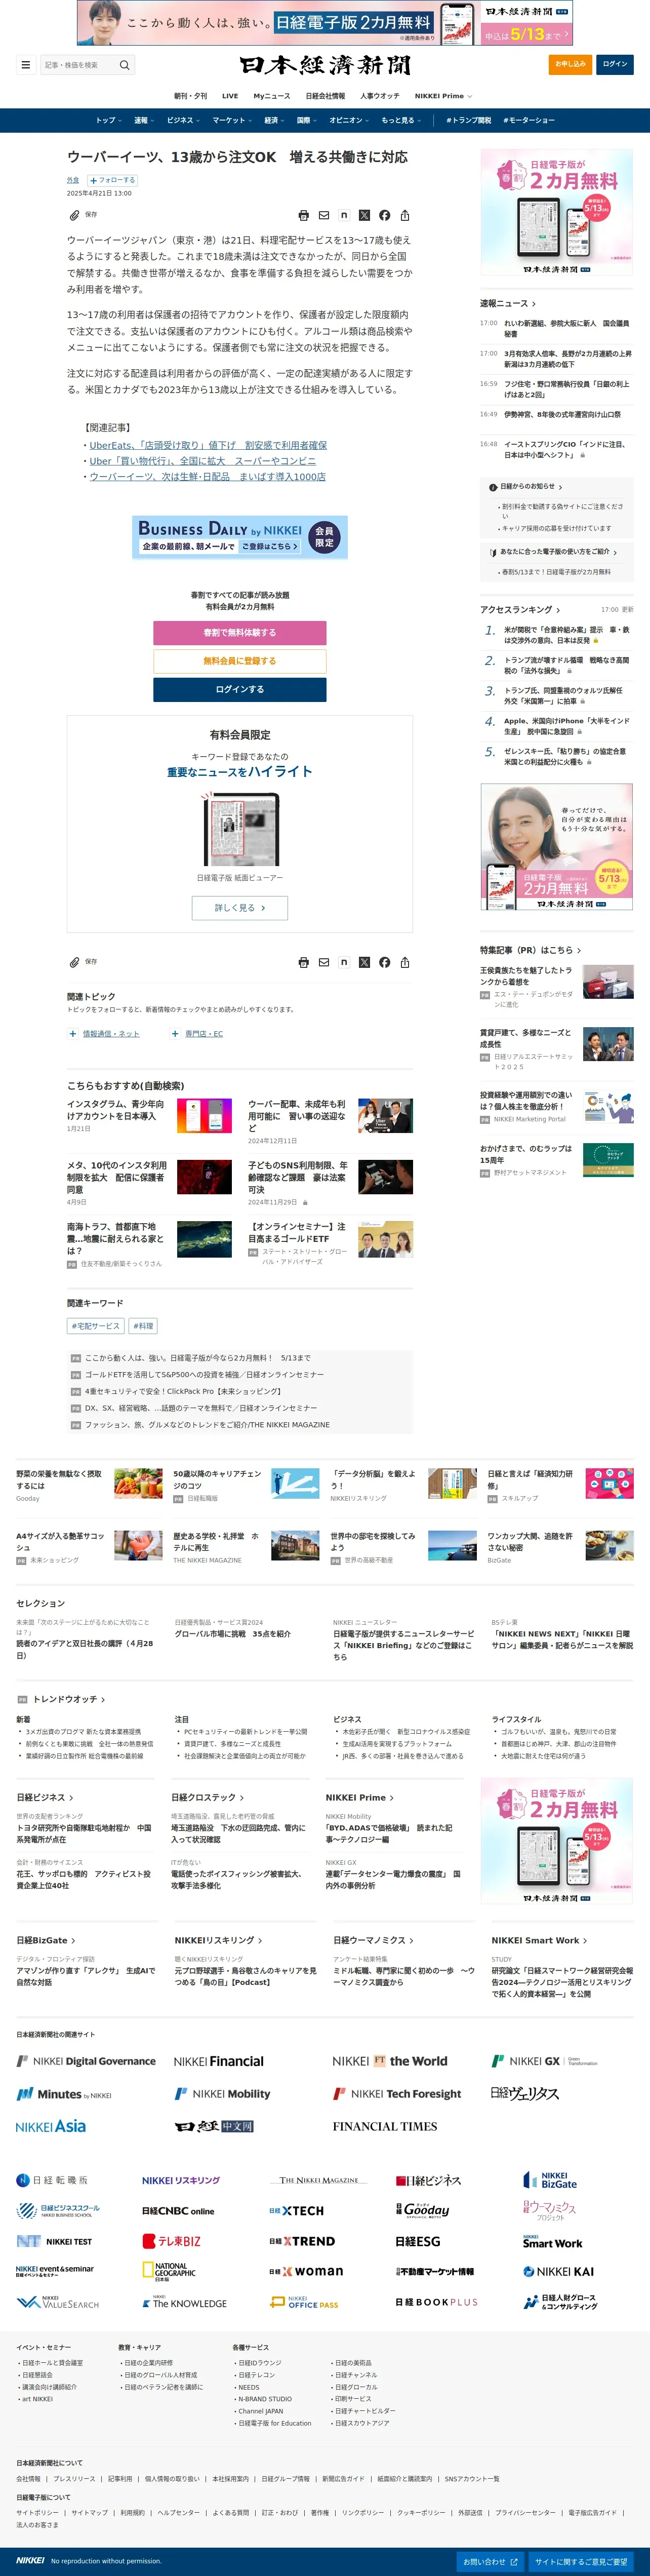Open the NIKKEI Financial logo link

point(219,2061)
